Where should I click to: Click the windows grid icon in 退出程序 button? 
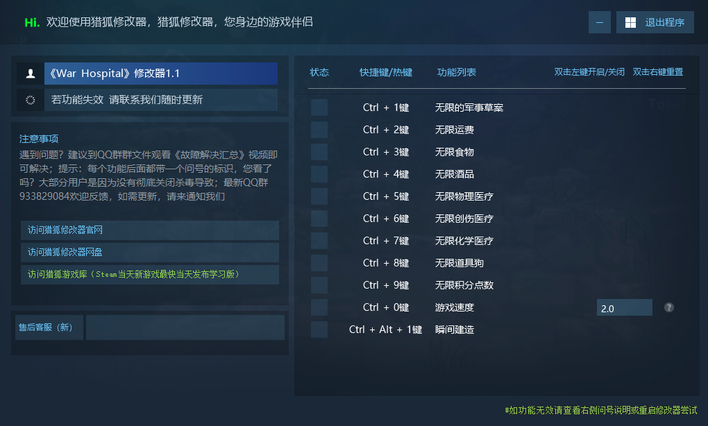(x=630, y=23)
